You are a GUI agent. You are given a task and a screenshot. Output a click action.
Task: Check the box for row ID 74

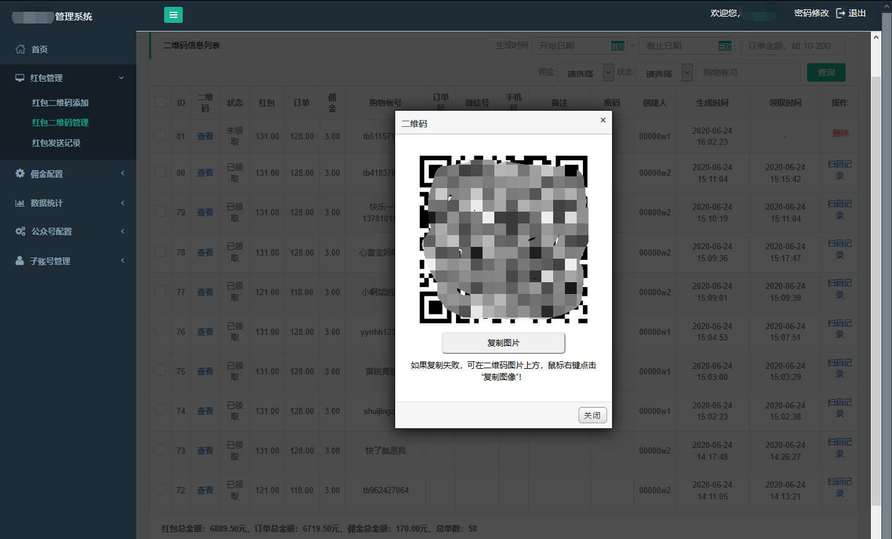160,410
